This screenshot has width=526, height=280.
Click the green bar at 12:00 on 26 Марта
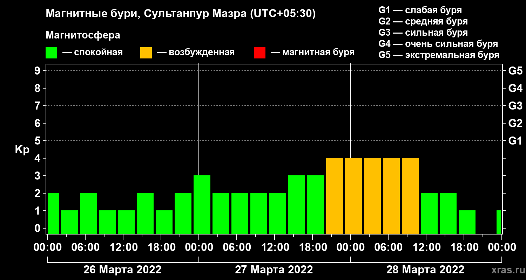coord(126,222)
